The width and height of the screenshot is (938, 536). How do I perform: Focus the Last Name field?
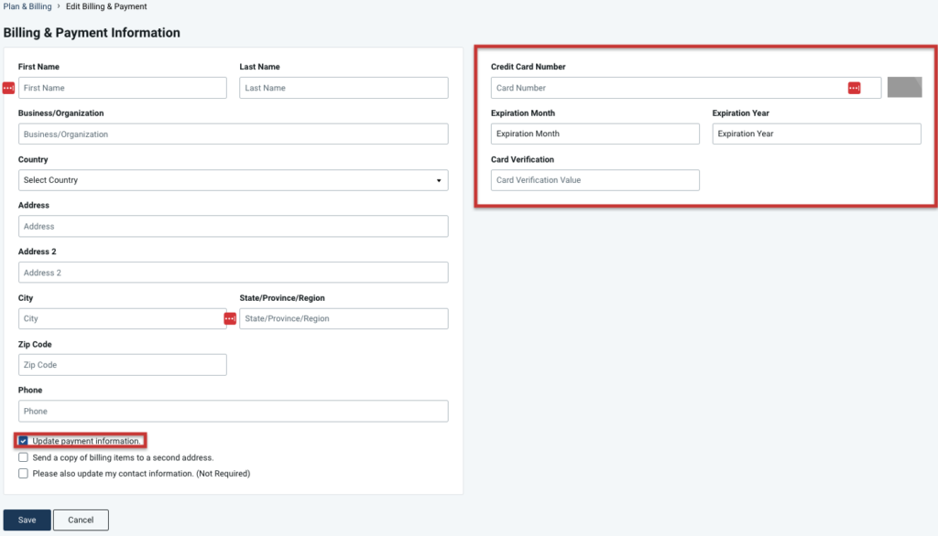[344, 88]
